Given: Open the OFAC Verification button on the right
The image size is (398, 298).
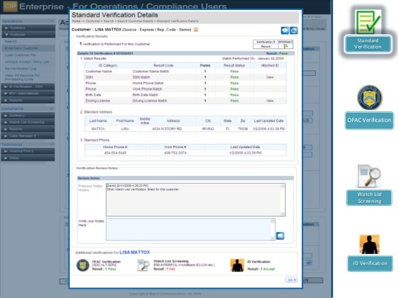Looking at the screenshot, I should click(x=369, y=120).
